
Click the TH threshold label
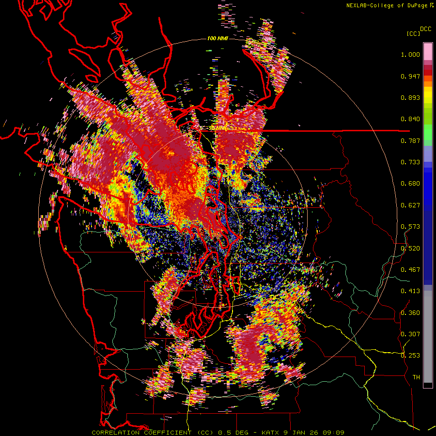click(416, 377)
